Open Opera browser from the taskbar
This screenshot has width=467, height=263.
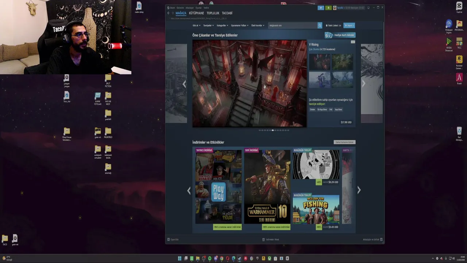point(228,259)
